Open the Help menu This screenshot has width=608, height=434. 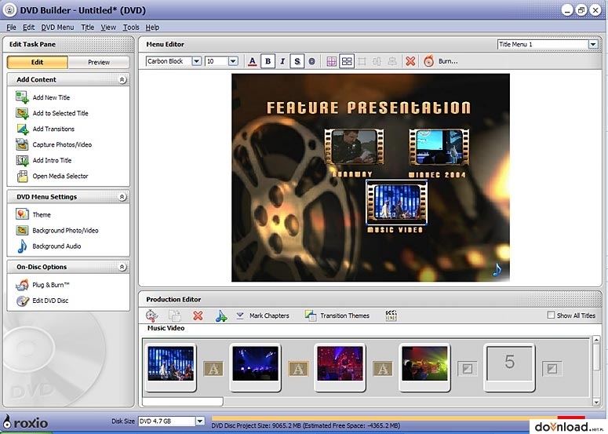(152, 27)
